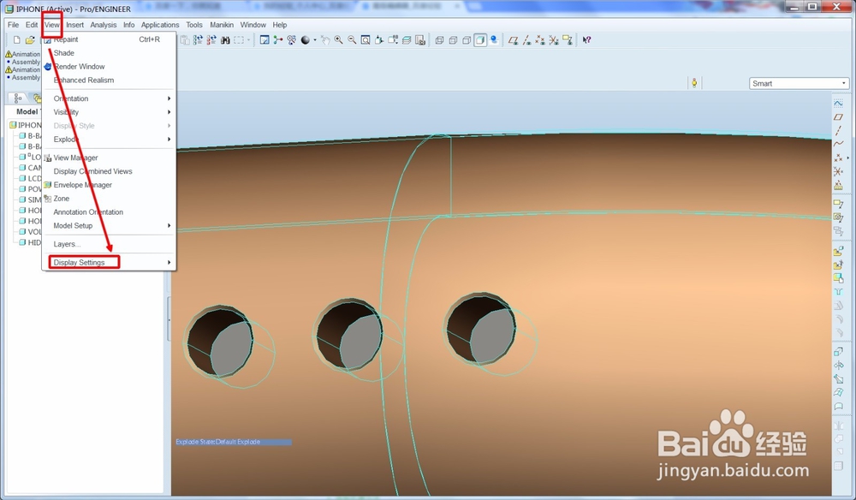Select the Datum Axis tool in right toolbar
Viewport: 856px width, 500px height.
pos(838,130)
